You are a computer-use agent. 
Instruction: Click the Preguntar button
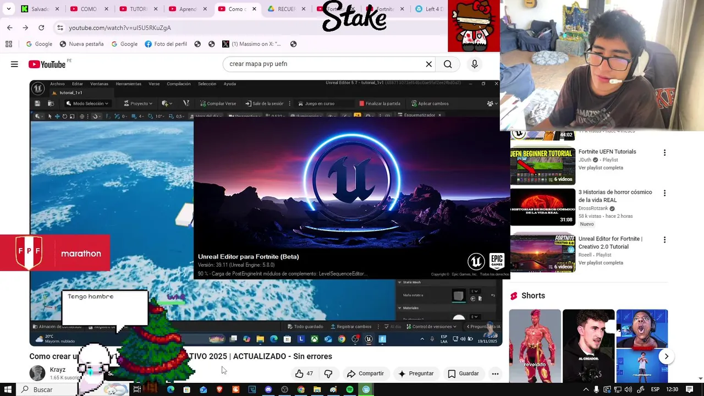[416, 373]
